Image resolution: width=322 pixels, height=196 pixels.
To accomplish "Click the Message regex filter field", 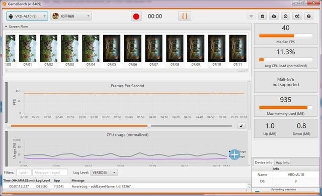I will coord(50,172).
